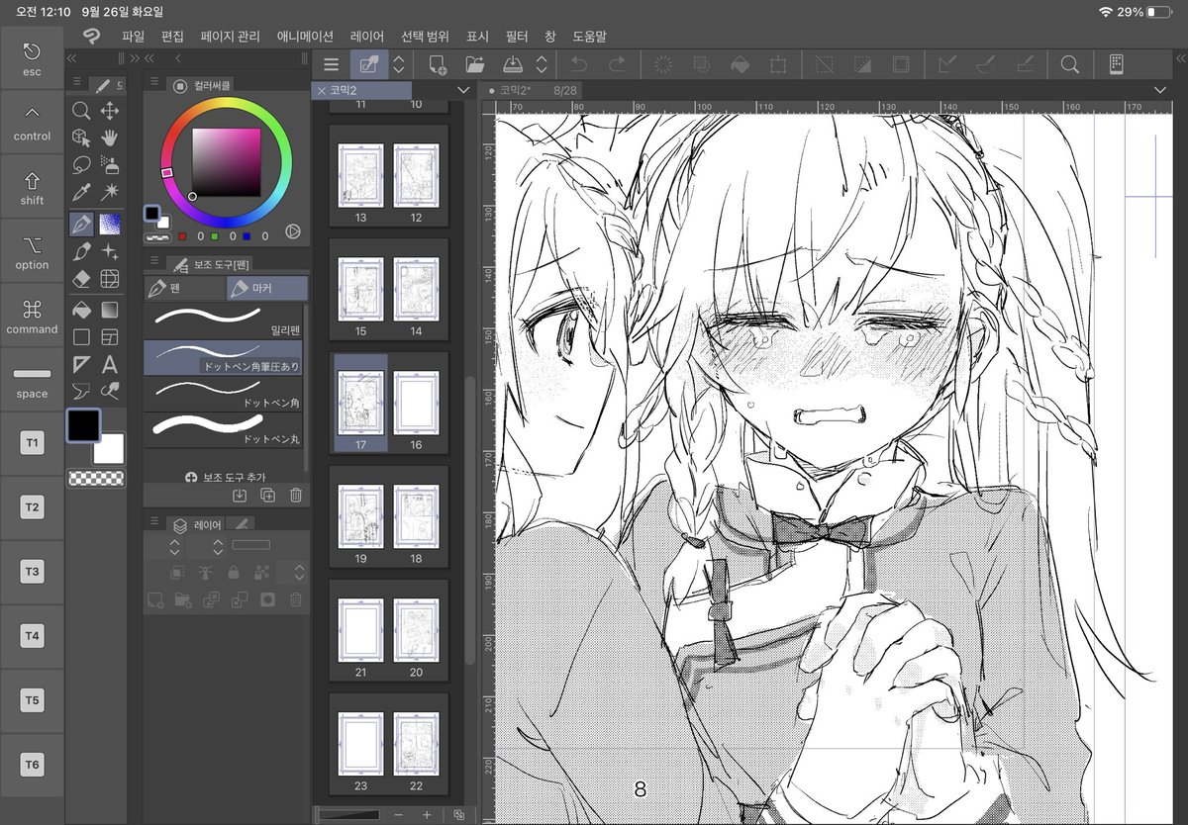Image resolution: width=1188 pixels, height=825 pixels.
Task: Duplicate the sub tool with the copy icon
Action: [x=267, y=496]
